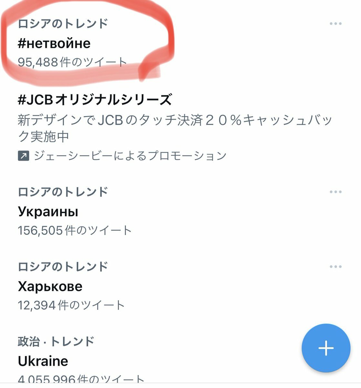Open more options for #нетвойне trend
The width and height of the screenshot is (361, 388).
(335, 24)
